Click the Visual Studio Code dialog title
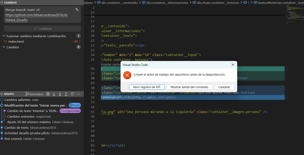 [135, 65]
